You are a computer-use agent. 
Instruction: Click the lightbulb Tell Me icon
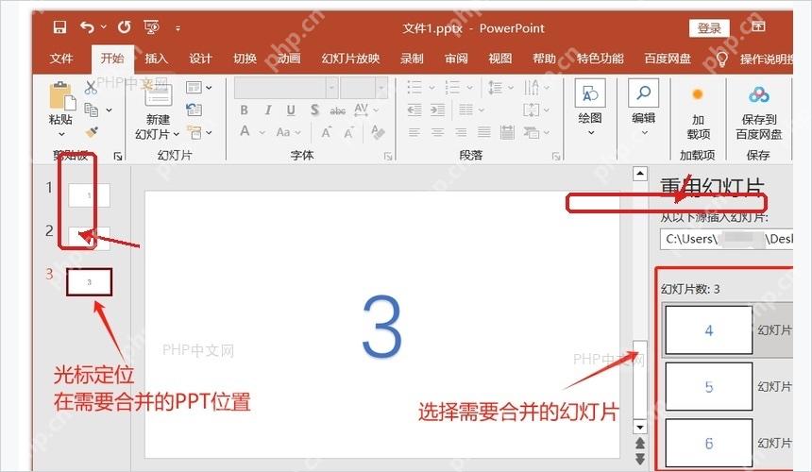721,59
